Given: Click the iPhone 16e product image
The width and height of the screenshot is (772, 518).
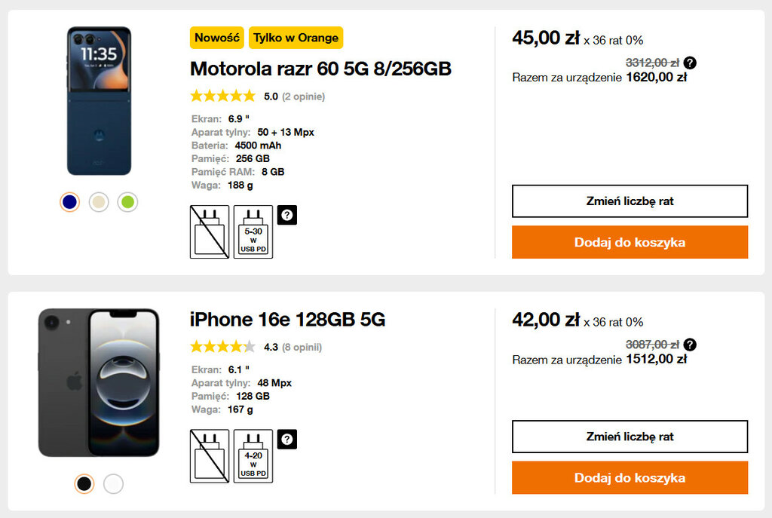Looking at the screenshot, I should [x=99, y=382].
